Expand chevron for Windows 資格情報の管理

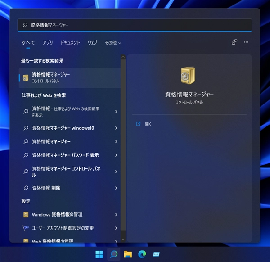tap(116, 215)
